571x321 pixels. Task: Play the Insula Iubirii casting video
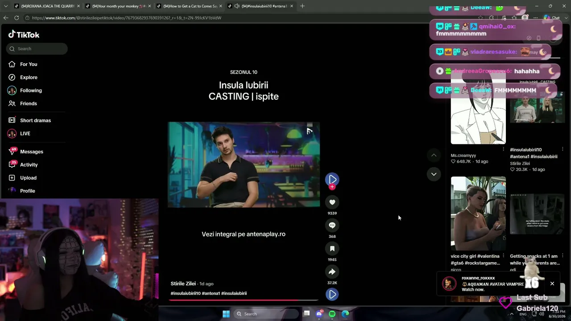click(x=244, y=165)
